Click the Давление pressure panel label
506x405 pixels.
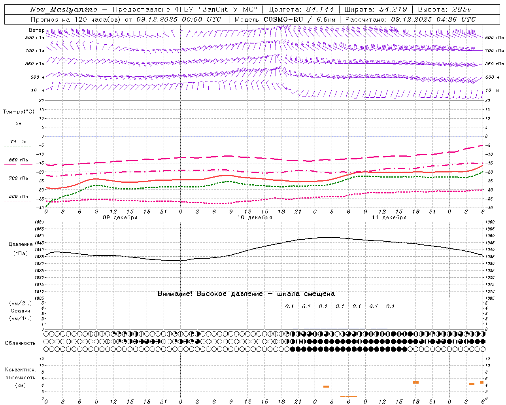pos(21,244)
